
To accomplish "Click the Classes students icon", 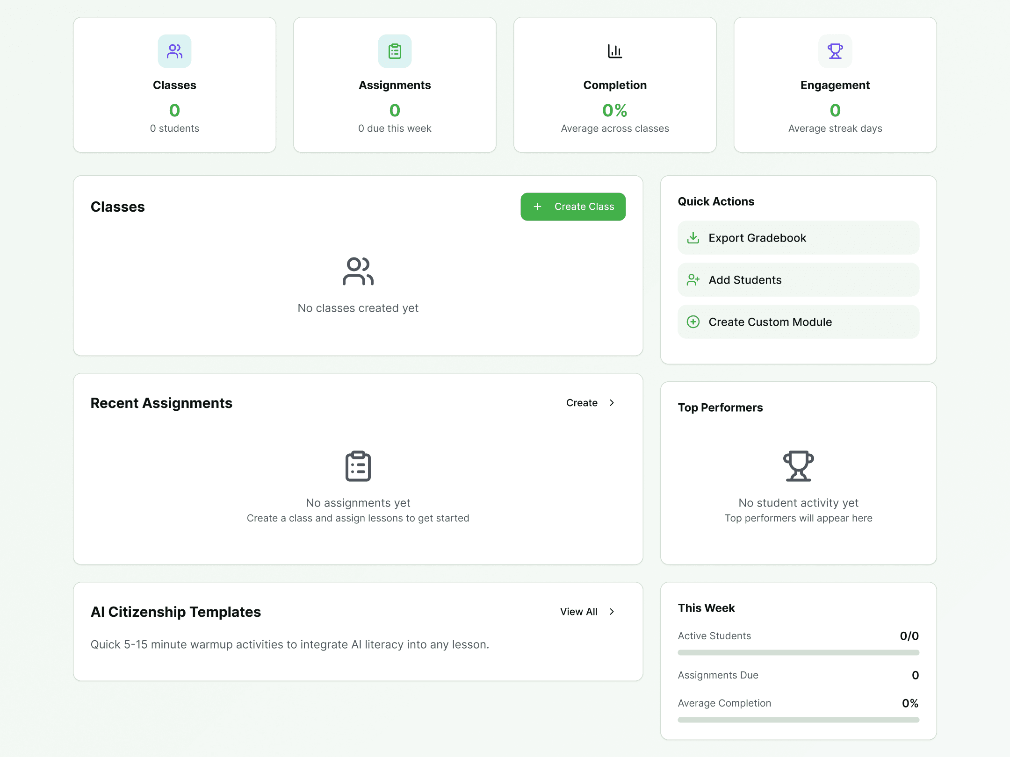I will 174,51.
